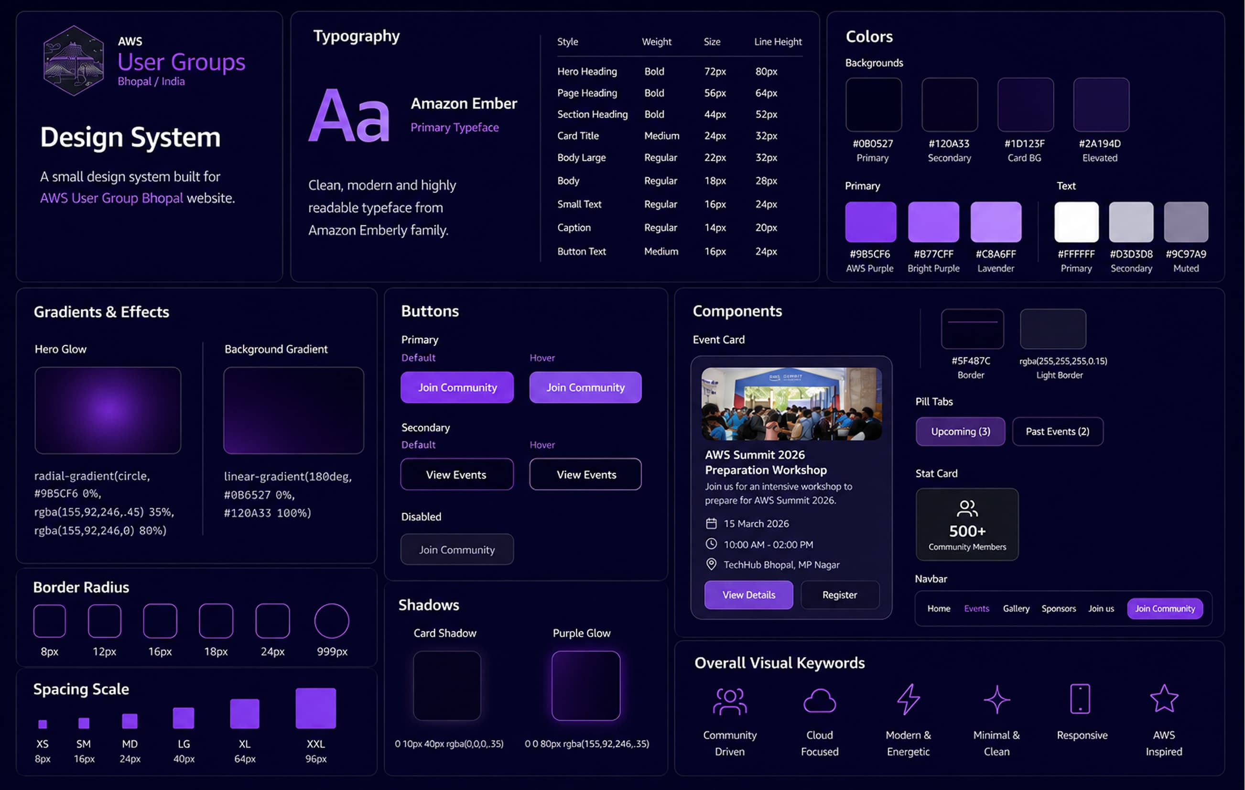
Task: Click the location pin beside TechHub Bhopal
Action: point(712,564)
